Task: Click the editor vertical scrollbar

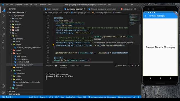Action: coord(140,29)
